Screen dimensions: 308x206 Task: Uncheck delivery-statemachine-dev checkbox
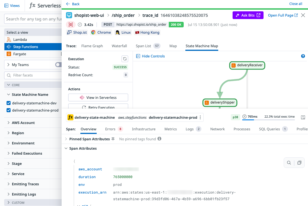pyautogui.click(x=9, y=103)
